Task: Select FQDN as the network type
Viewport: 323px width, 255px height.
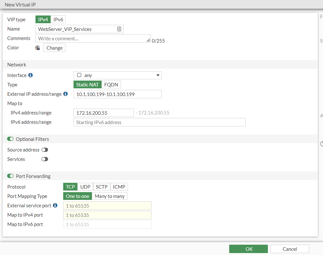Action: [x=111, y=84]
